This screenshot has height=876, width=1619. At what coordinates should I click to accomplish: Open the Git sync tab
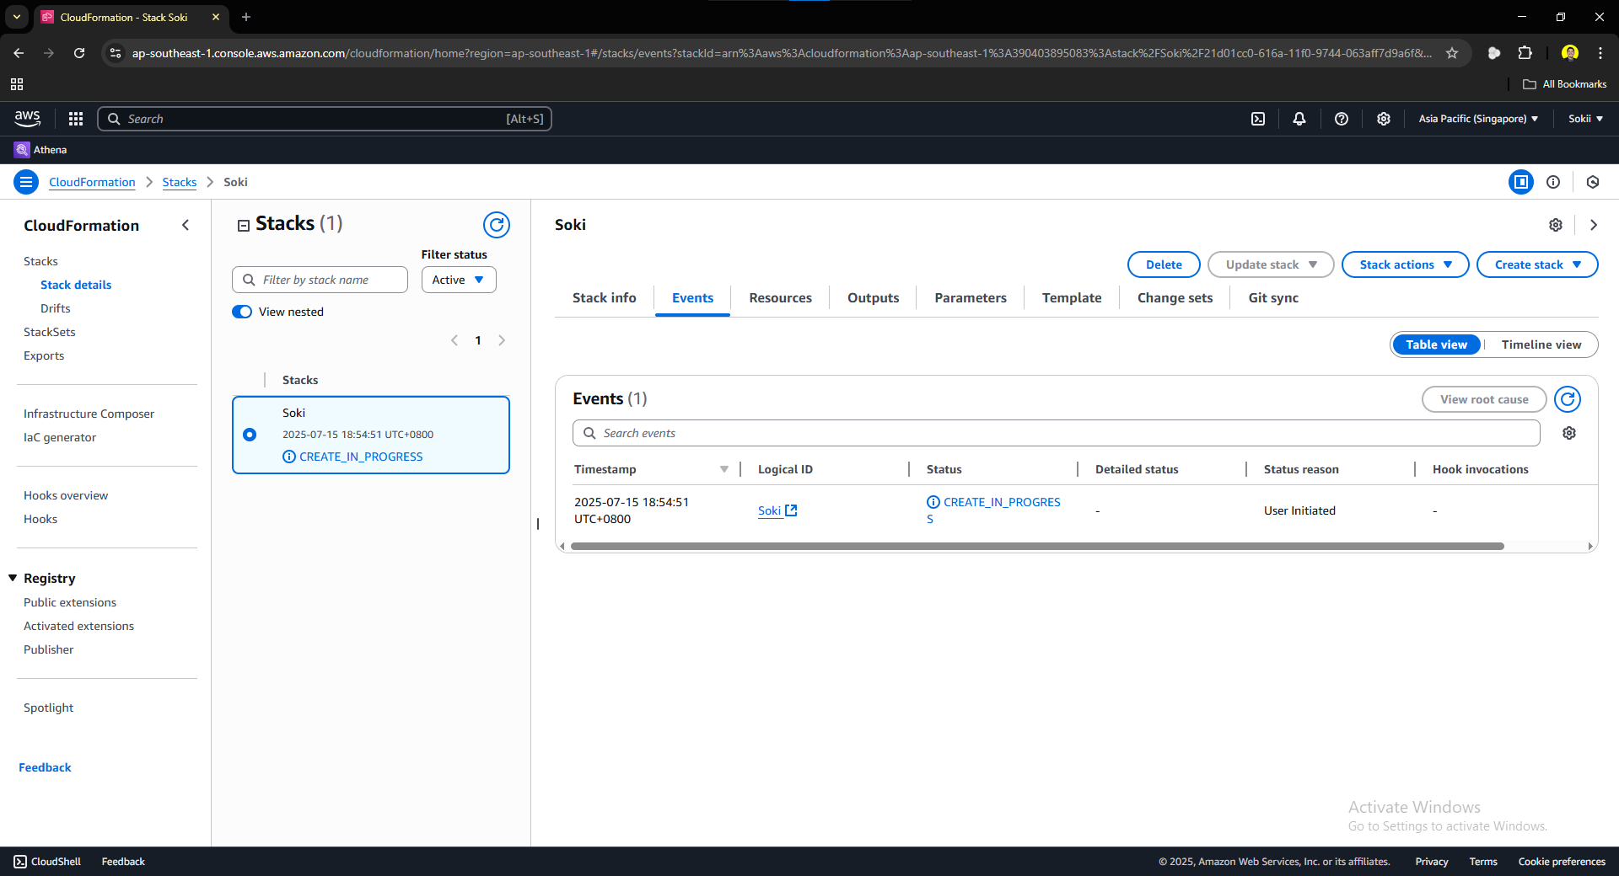coord(1273,298)
